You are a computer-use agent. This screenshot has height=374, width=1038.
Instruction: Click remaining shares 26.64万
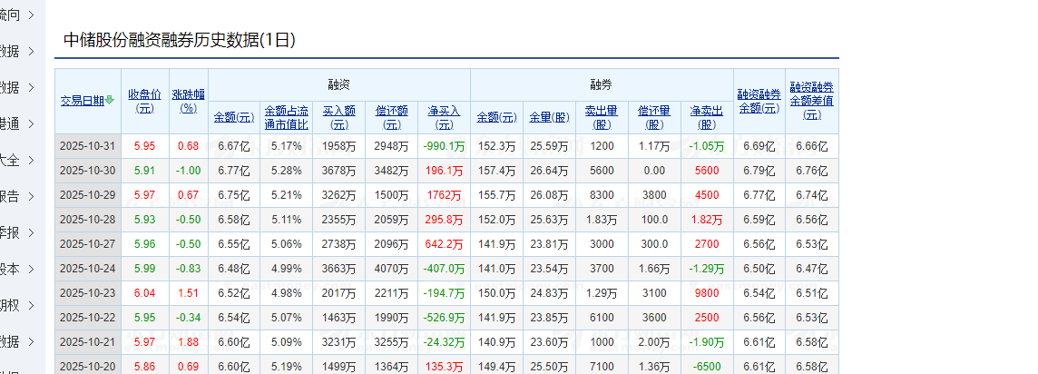[x=550, y=171]
